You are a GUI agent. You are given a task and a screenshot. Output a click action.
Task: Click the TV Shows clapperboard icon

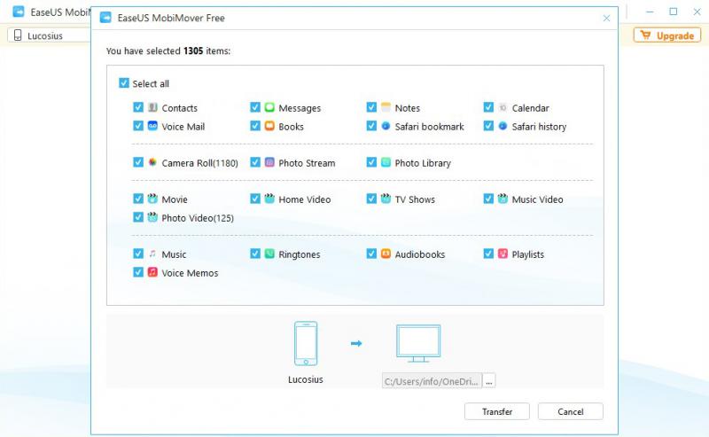(386, 199)
